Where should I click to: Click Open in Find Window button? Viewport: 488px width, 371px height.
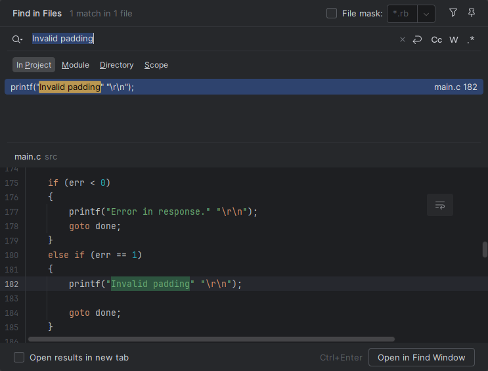tap(421, 357)
